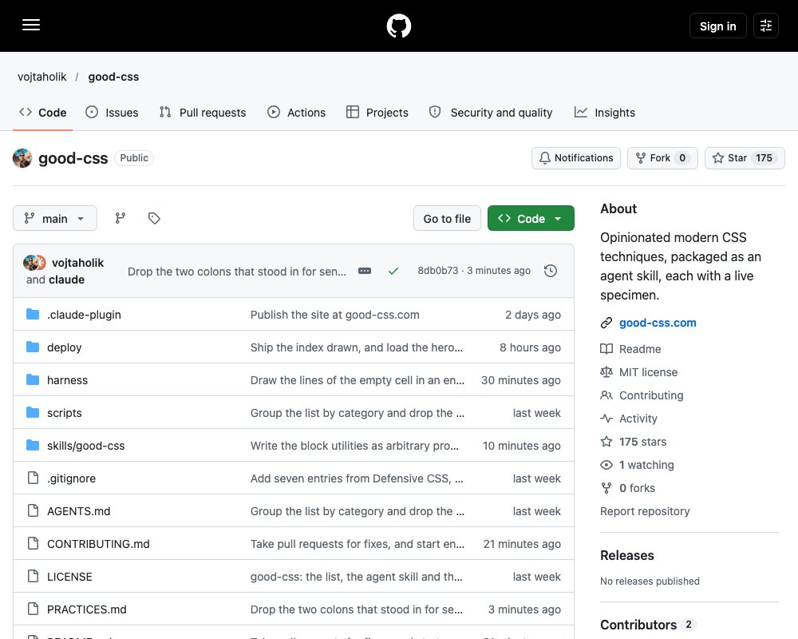Sign in to GitHub
798x639 pixels.
coord(717,26)
